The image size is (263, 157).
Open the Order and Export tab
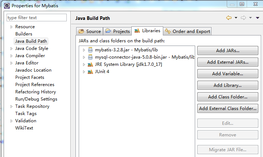(x=187, y=31)
